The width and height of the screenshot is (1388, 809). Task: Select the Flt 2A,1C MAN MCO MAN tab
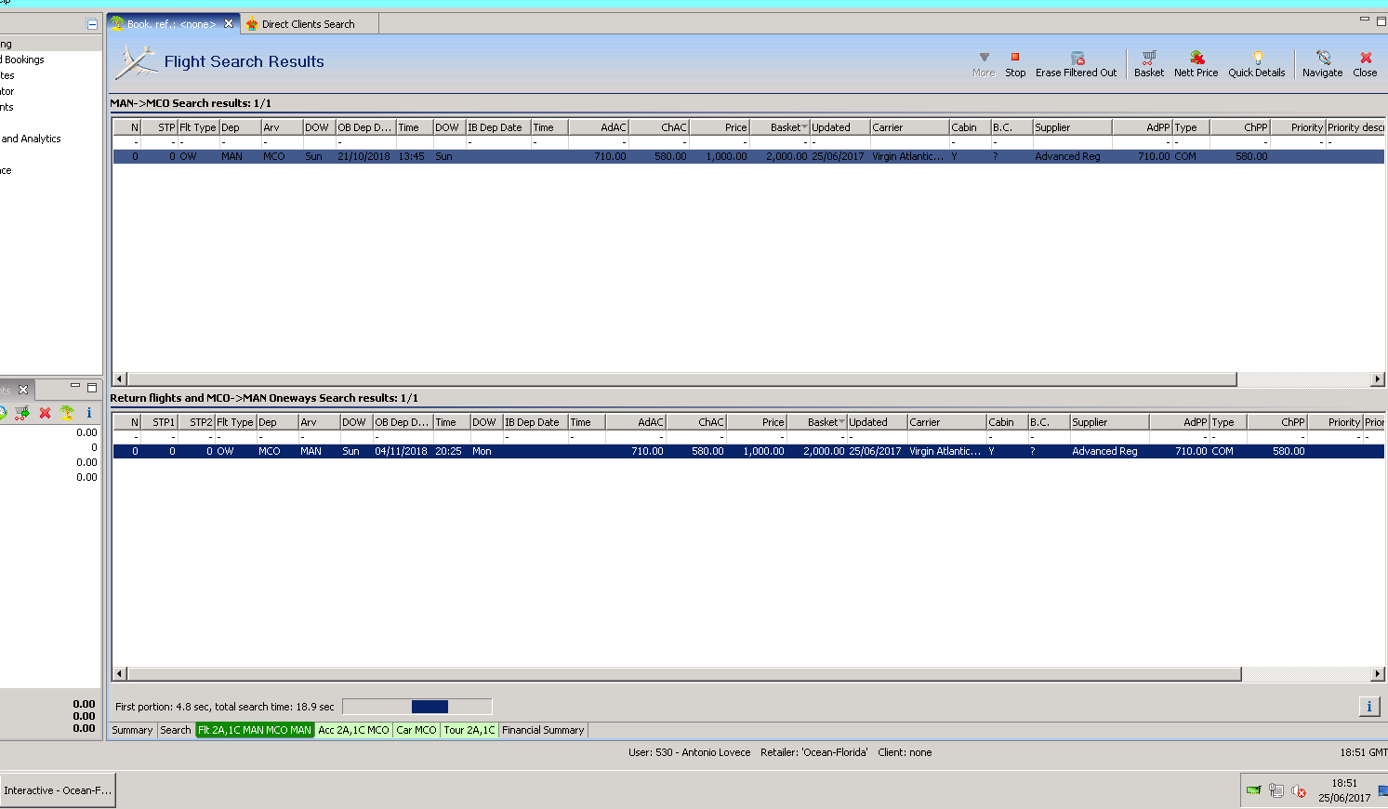point(255,730)
